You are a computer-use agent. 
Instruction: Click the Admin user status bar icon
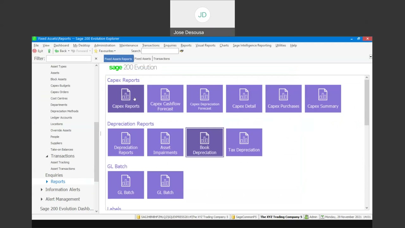[x=307, y=217]
